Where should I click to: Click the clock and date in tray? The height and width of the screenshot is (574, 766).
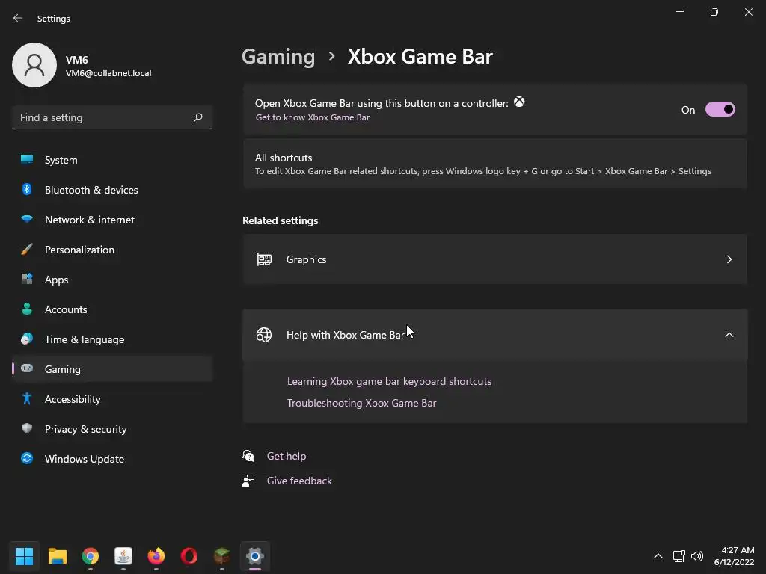coord(735,556)
